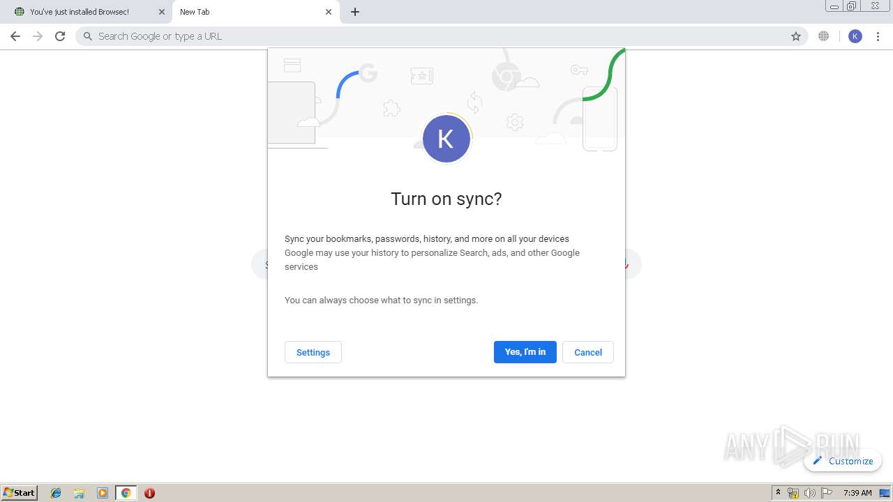Screen dimensions: 893x502
Task: Open the Browsec extension globe icon
Action: coord(824,36)
